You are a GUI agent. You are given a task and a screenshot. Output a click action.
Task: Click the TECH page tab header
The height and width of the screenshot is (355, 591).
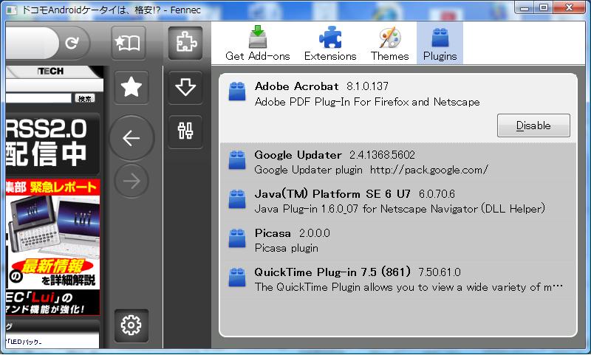pos(51,71)
